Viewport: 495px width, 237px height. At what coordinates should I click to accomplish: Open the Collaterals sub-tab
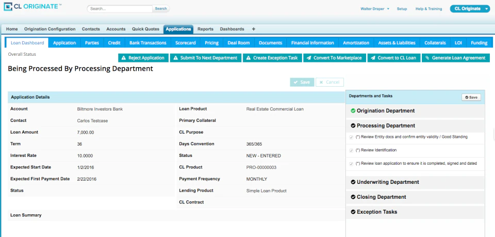coord(435,43)
